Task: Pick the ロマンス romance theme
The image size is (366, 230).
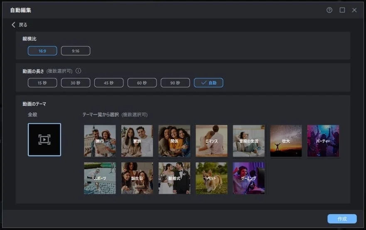Action: (211, 141)
